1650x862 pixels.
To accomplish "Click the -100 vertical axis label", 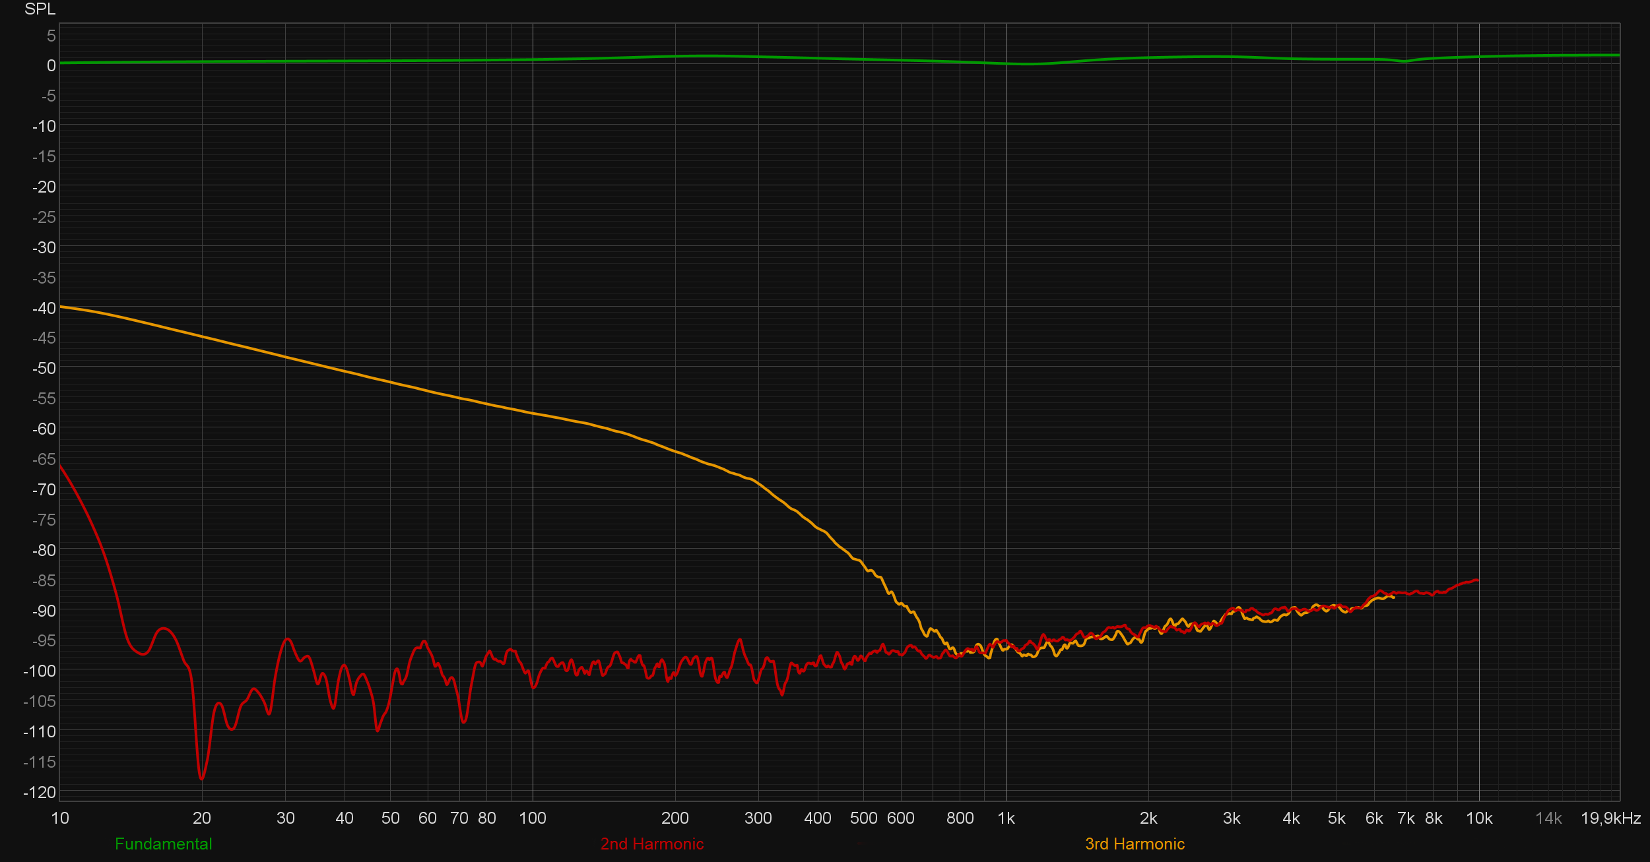I will [40, 671].
